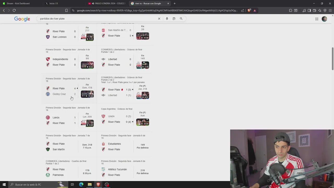Toggle the browser sidebar panel icon
The width and height of the screenshot is (334, 188).
point(309,10)
